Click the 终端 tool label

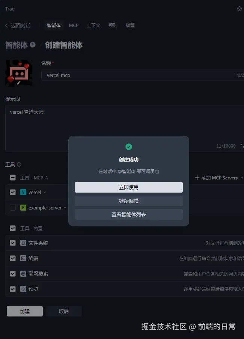pos(33,258)
